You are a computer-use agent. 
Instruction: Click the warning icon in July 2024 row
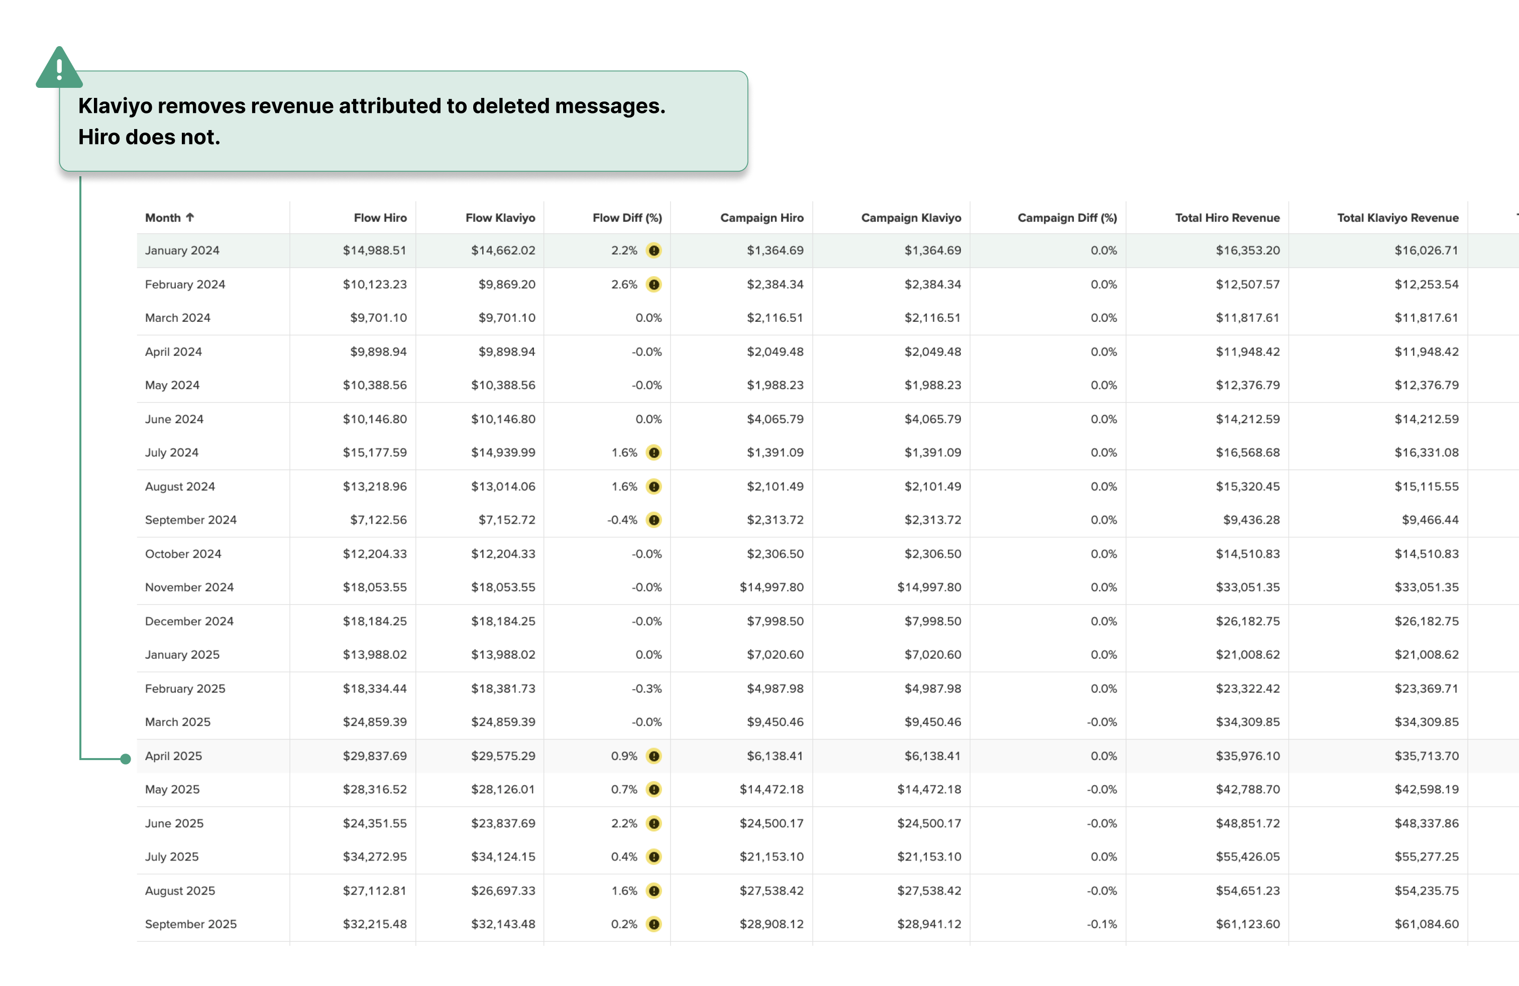pos(654,453)
